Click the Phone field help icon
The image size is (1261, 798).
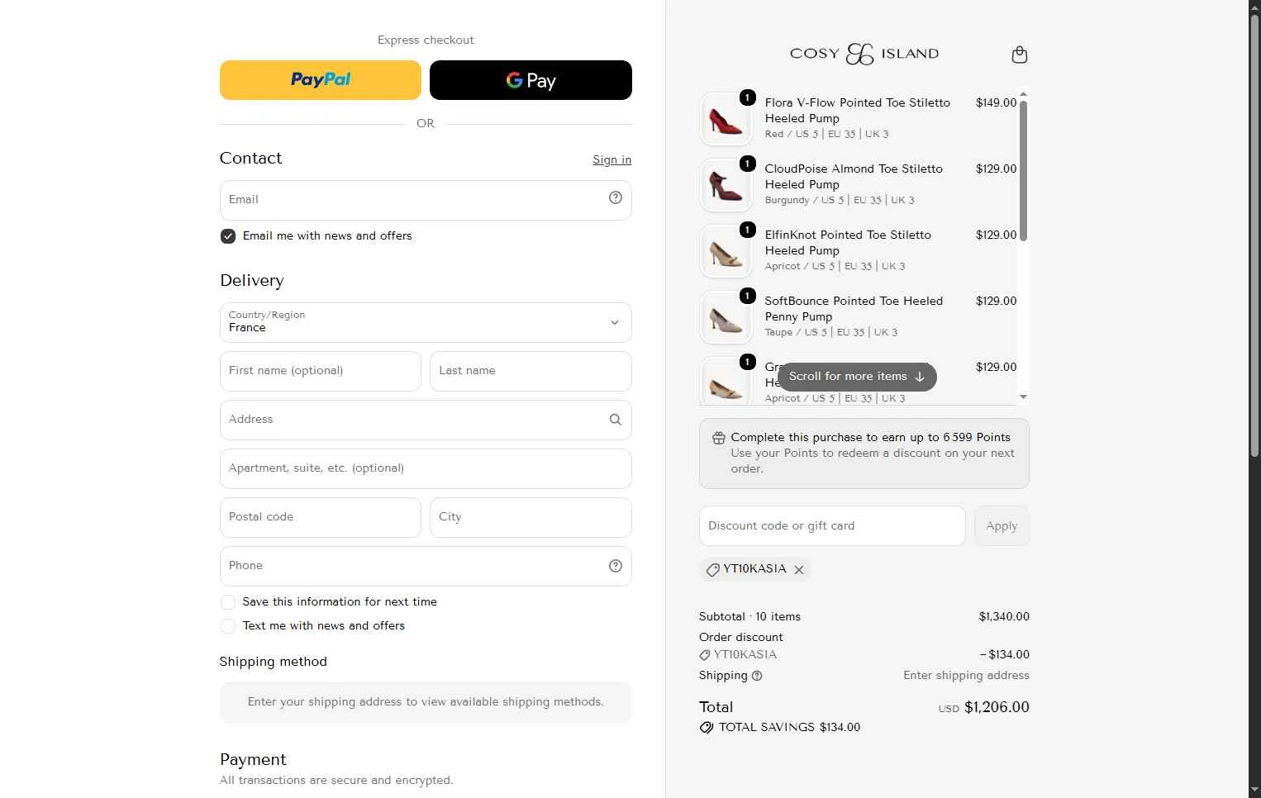(615, 566)
